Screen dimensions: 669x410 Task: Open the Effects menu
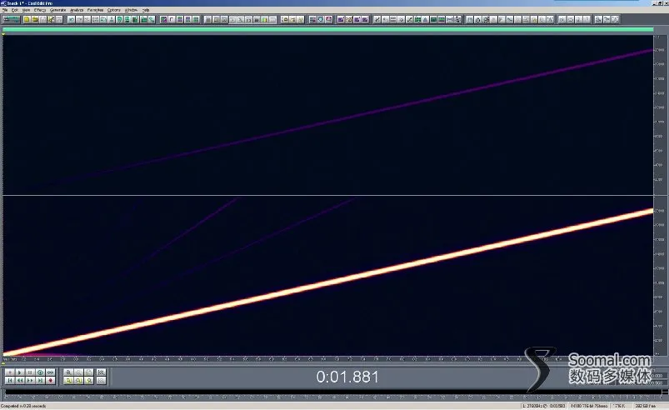coord(40,10)
